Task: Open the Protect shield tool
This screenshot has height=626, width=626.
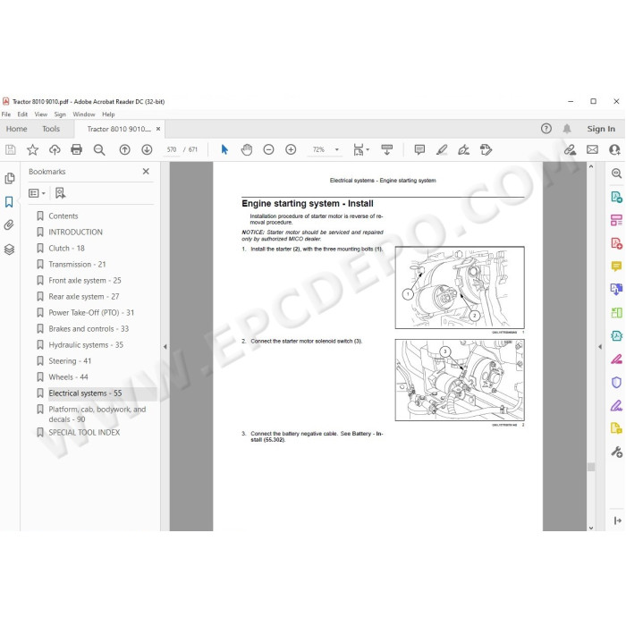Action: (x=616, y=383)
